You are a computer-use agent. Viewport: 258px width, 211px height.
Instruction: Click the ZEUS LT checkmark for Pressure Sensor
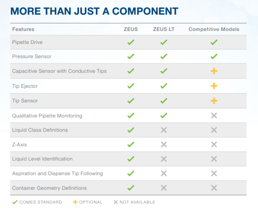[x=164, y=56]
